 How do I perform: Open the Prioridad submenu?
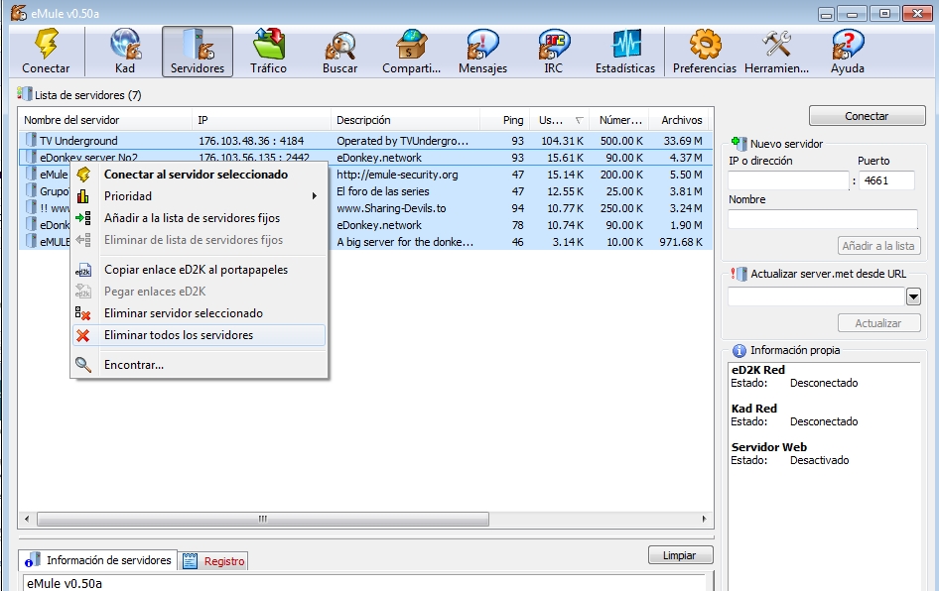199,196
